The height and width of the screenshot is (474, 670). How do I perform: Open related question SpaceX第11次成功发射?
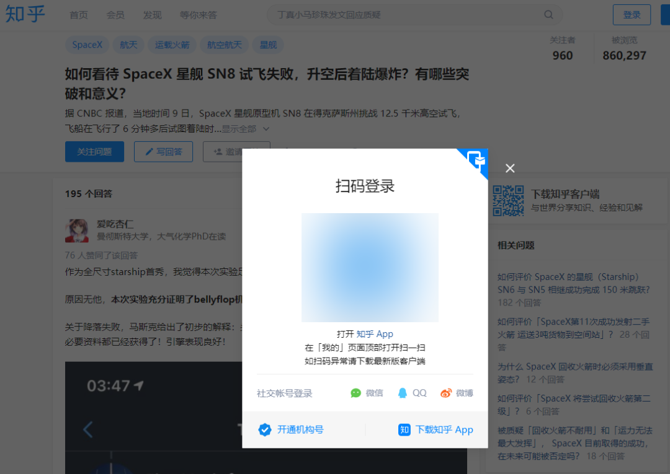tap(573, 328)
